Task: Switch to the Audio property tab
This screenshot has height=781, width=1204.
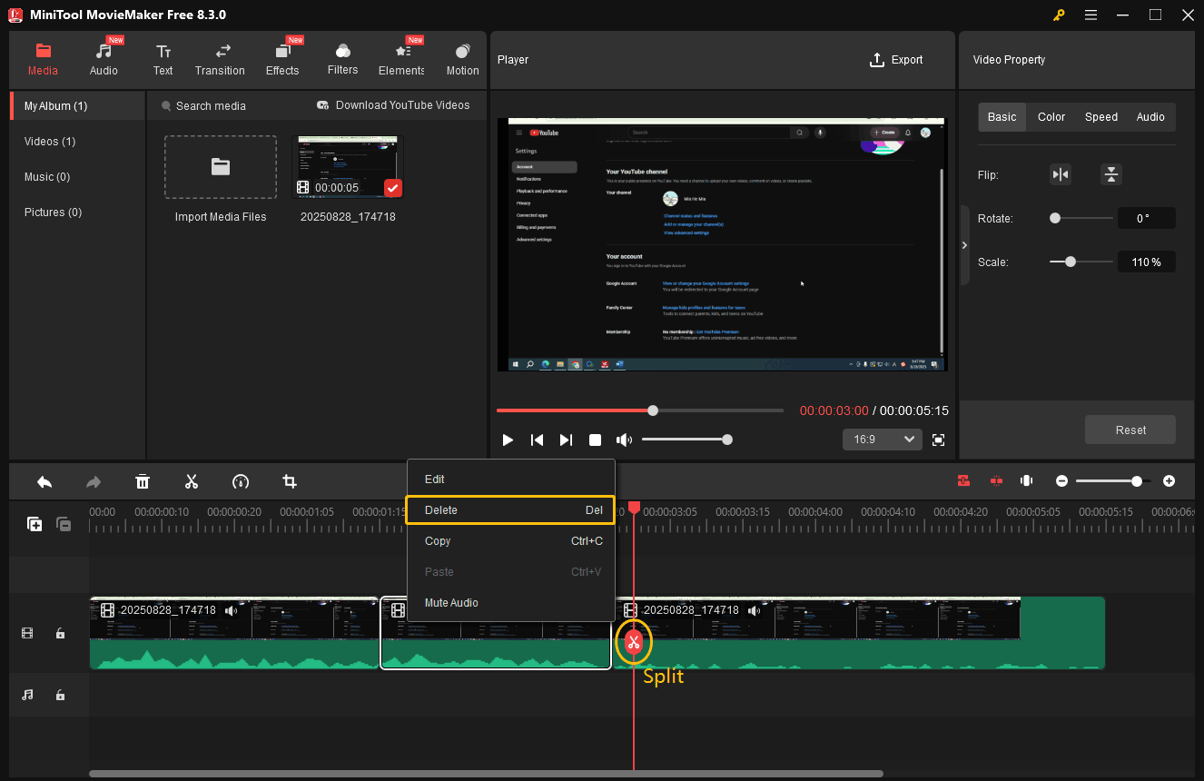Action: (x=1150, y=117)
